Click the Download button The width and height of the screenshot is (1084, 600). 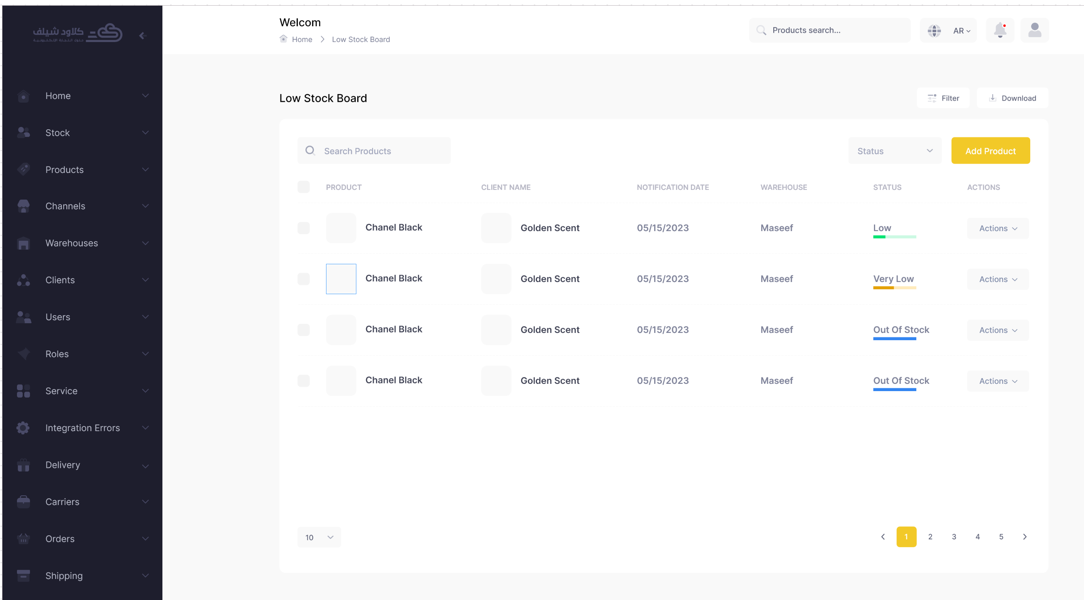point(1012,98)
